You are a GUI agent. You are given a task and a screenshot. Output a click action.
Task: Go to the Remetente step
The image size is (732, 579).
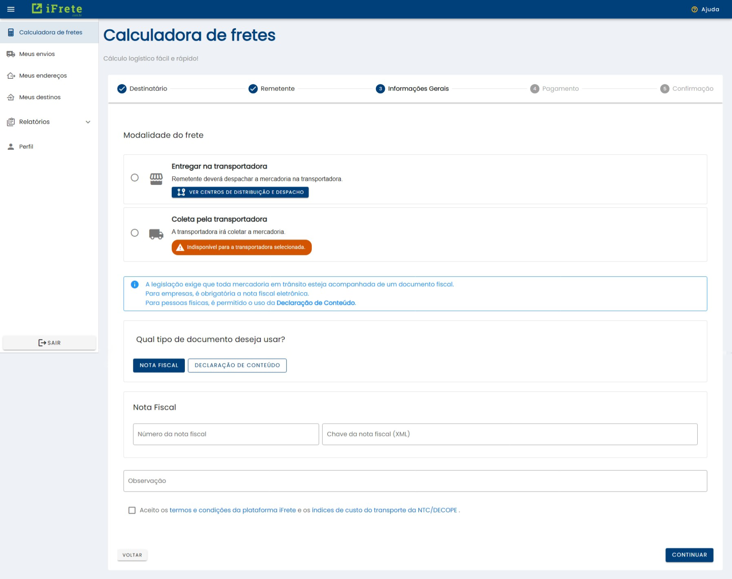(x=271, y=89)
